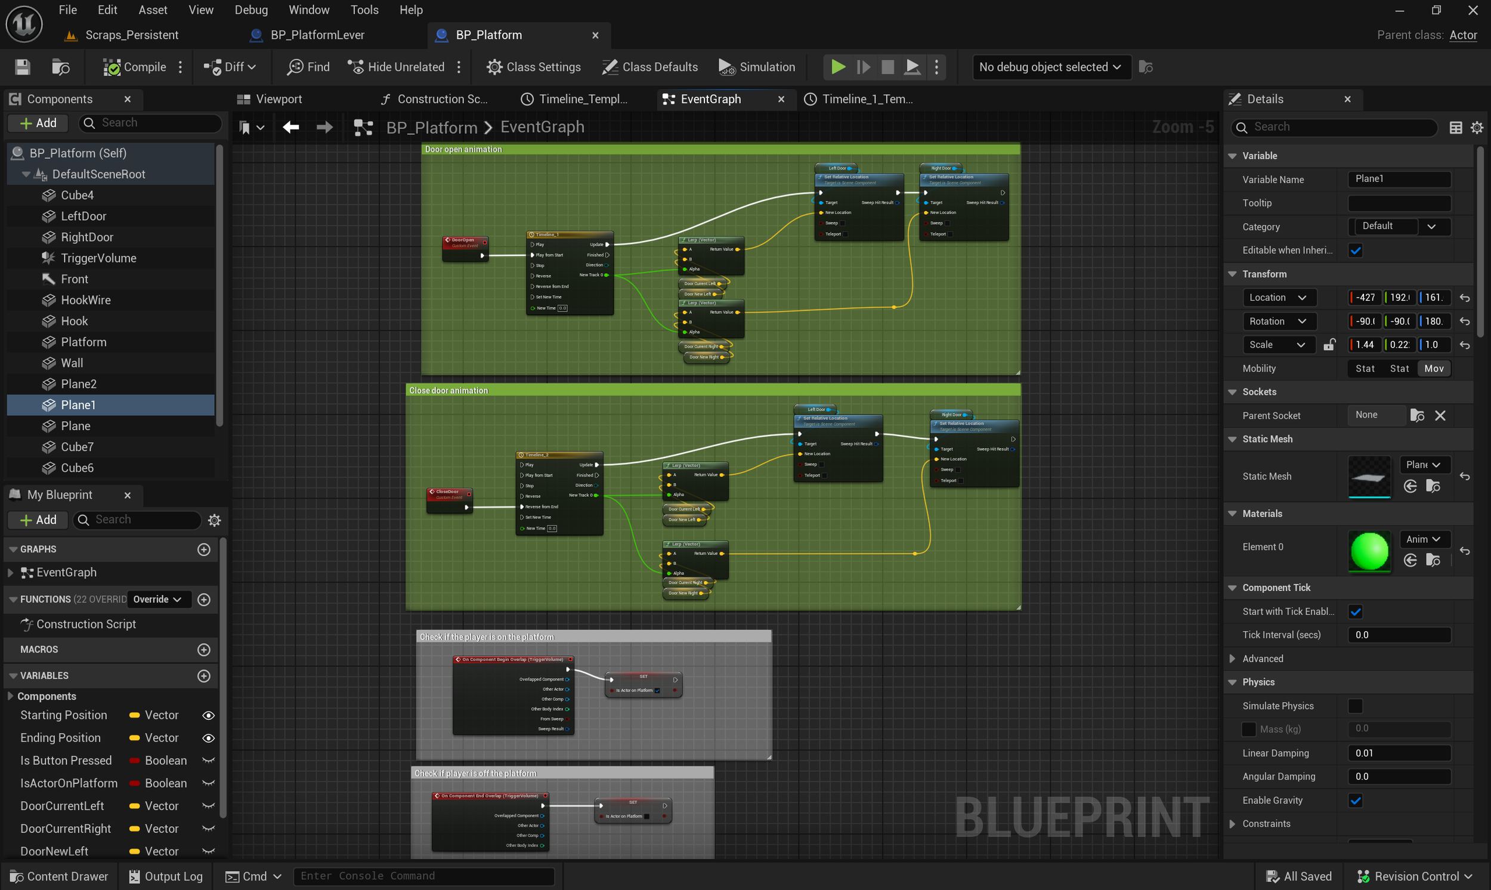
Task: Collapse the VARIABLES section
Action: tap(13, 676)
